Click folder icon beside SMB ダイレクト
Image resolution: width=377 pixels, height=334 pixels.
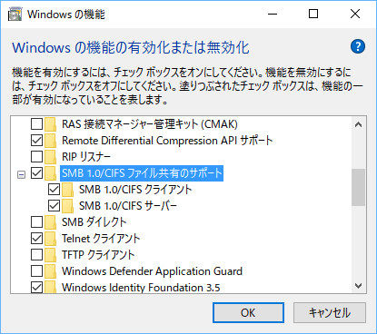pos(51,222)
